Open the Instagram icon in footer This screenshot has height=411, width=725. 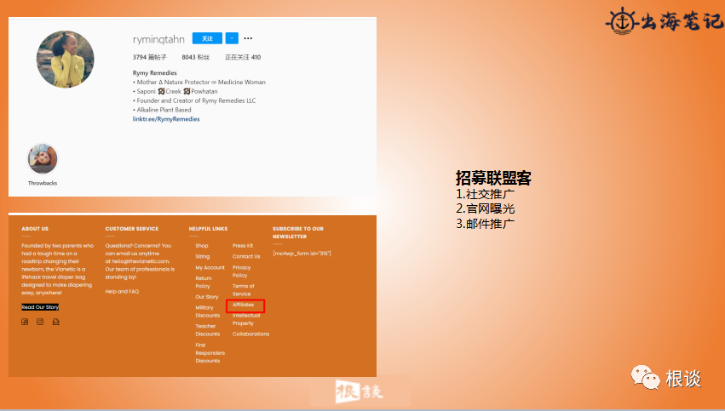(x=40, y=322)
